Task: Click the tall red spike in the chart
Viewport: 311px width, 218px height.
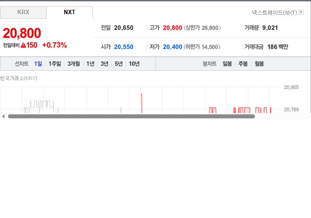Action: pyautogui.click(x=141, y=104)
